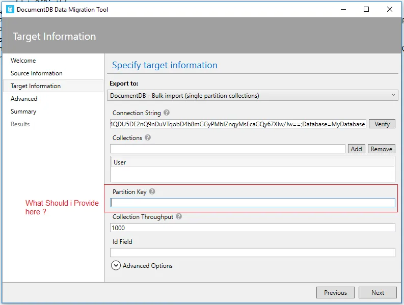
Task: Go back with the Previous button
Action: 335,293
